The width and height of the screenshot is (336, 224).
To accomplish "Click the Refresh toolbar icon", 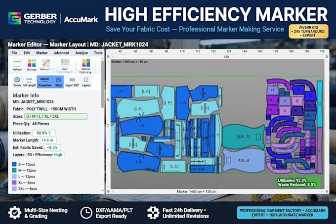I will pos(17,65).
